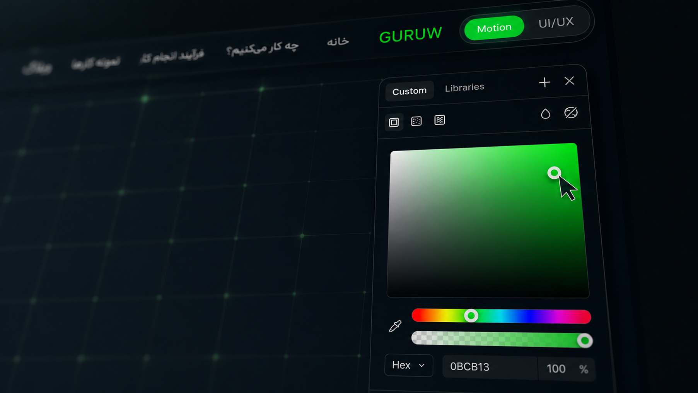Click the GURUW logo

pos(410,35)
